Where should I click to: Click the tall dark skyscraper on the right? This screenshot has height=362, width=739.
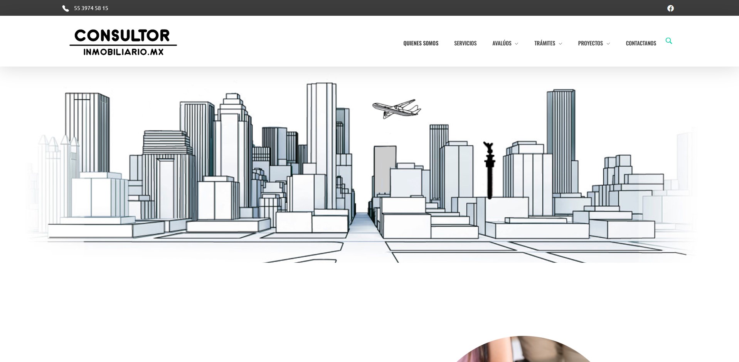[x=561, y=127]
